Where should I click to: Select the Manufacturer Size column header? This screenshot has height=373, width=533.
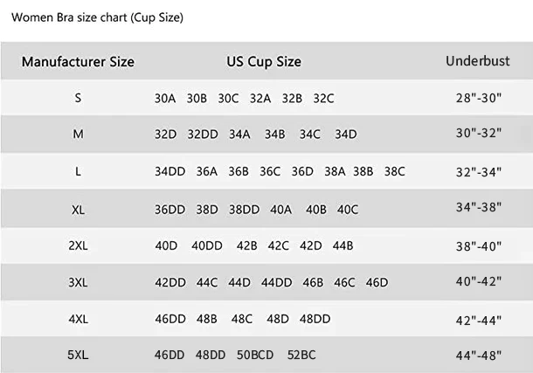pyautogui.click(x=78, y=62)
